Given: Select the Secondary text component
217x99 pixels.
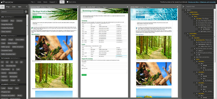Looking at the screenshot, I should (x=11, y=66).
